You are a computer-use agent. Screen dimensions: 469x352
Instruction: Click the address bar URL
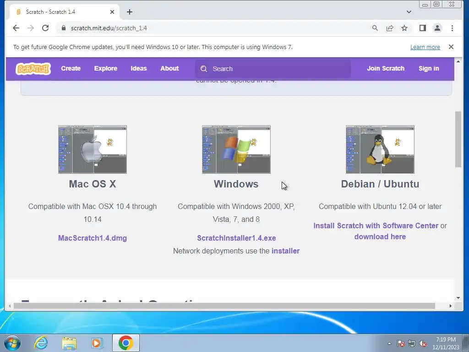coord(109,28)
